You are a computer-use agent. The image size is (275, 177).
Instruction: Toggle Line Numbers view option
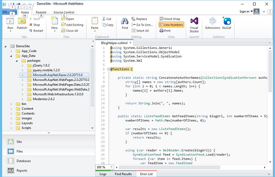171,25
